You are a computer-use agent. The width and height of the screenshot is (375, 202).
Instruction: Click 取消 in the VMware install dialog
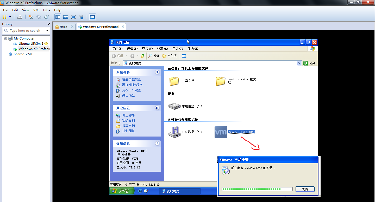305,189
